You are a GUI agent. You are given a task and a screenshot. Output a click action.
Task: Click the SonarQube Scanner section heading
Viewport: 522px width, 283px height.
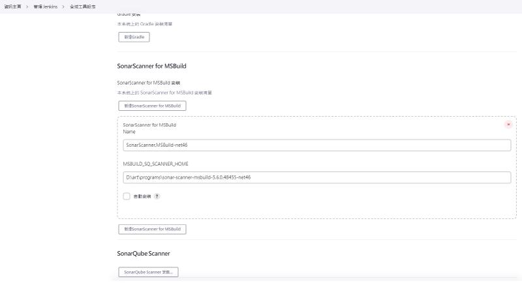[143, 253]
